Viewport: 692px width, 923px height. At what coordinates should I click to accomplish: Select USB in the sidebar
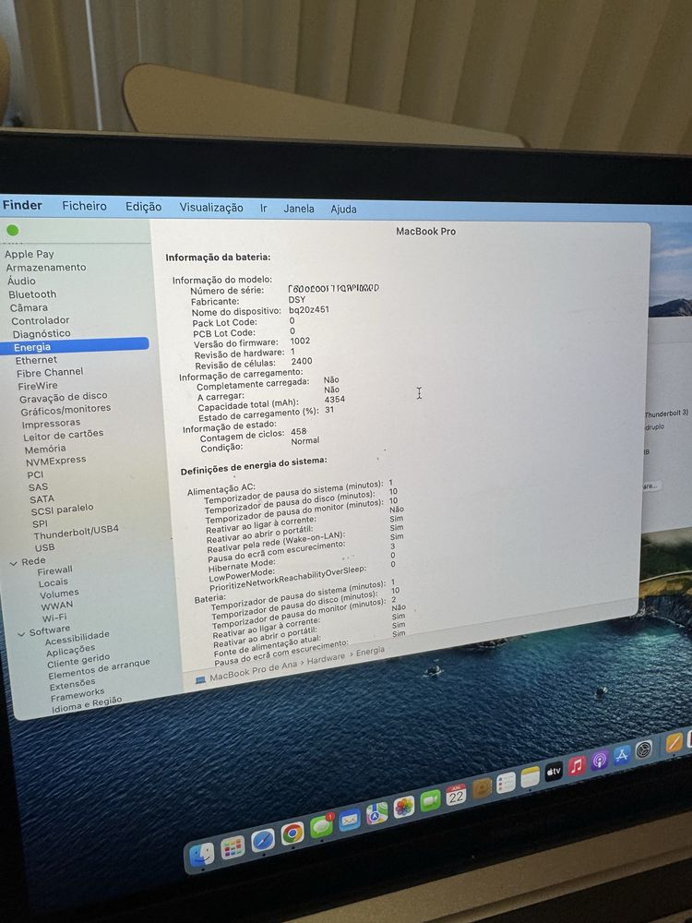click(44, 546)
